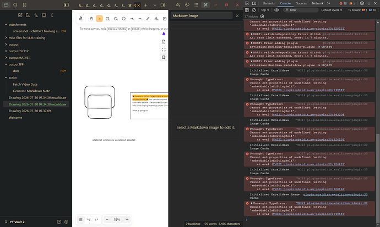Open the search pane icon

tap(15, 5)
